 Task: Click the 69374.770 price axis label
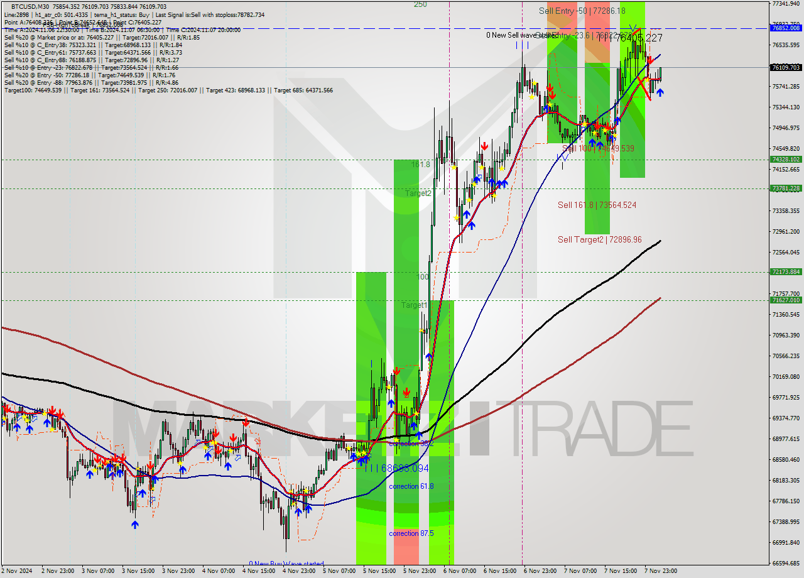point(786,418)
